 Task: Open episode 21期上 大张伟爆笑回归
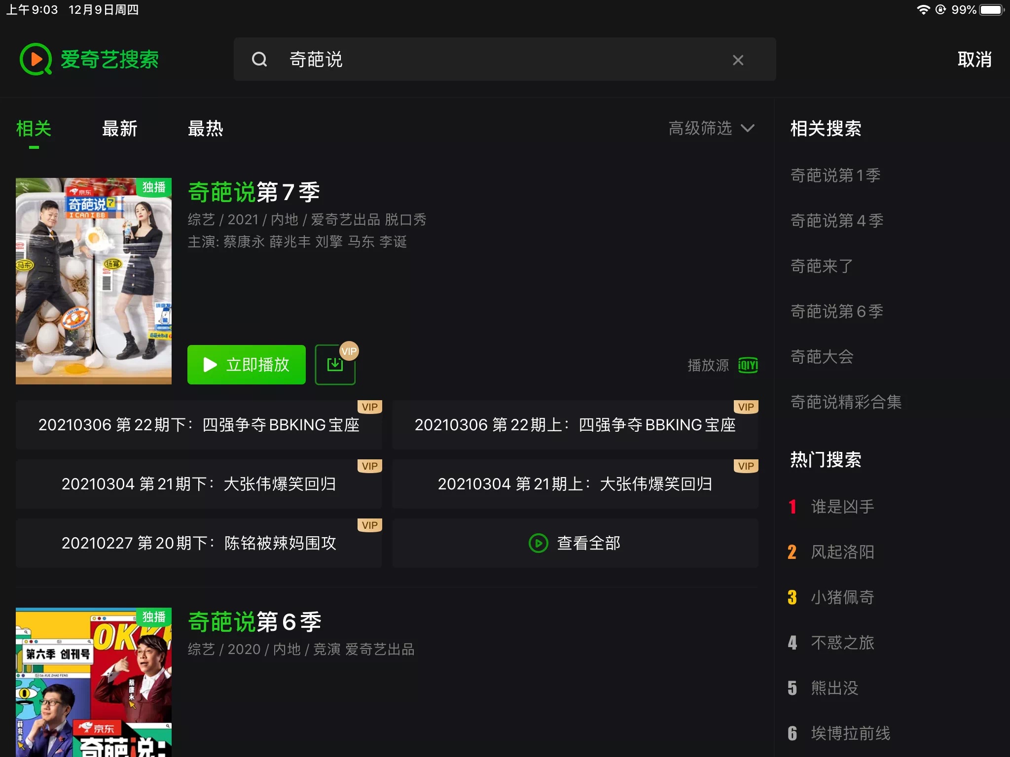click(575, 484)
